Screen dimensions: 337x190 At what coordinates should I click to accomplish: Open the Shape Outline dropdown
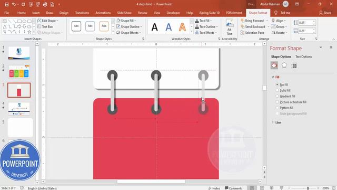(129, 27)
